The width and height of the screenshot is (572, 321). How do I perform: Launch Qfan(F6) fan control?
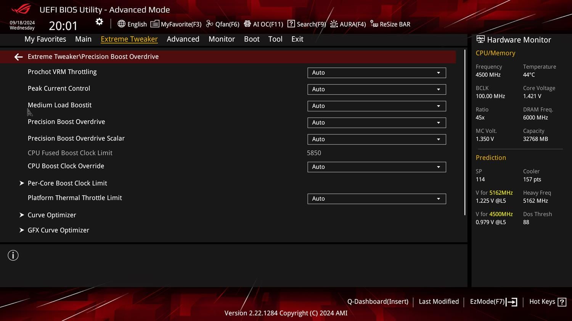click(223, 24)
